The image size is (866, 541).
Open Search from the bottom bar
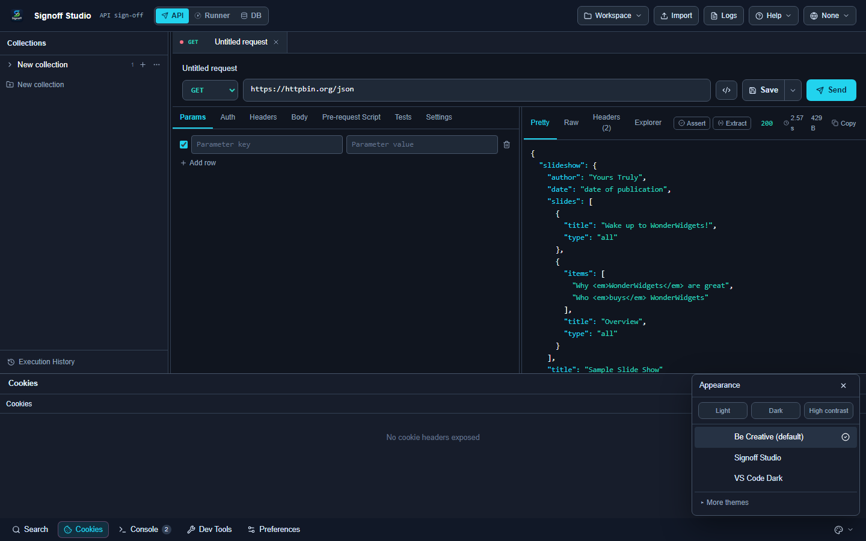coord(30,530)
